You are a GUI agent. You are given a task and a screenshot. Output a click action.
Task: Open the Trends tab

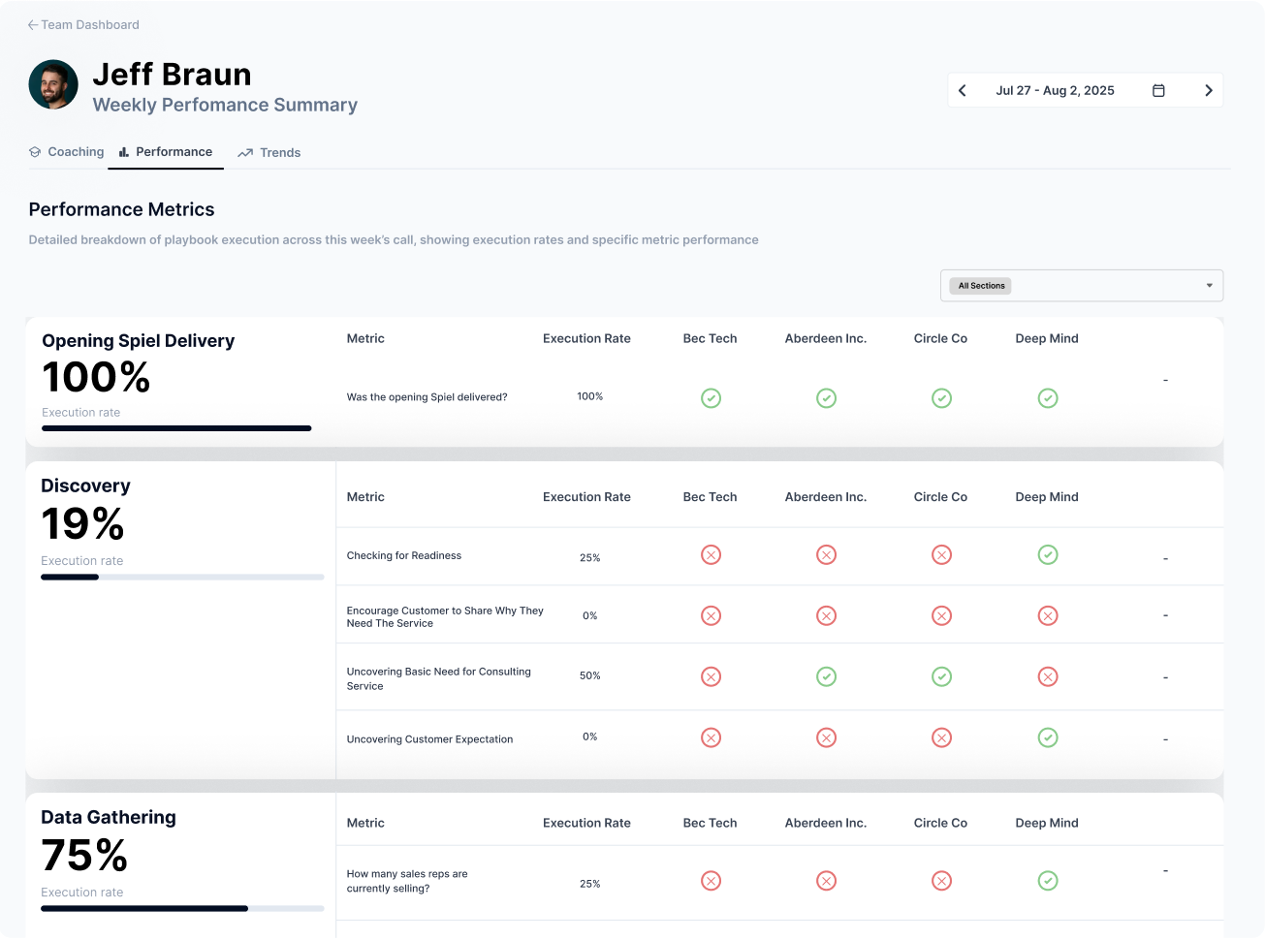click(x=269, y=153)
